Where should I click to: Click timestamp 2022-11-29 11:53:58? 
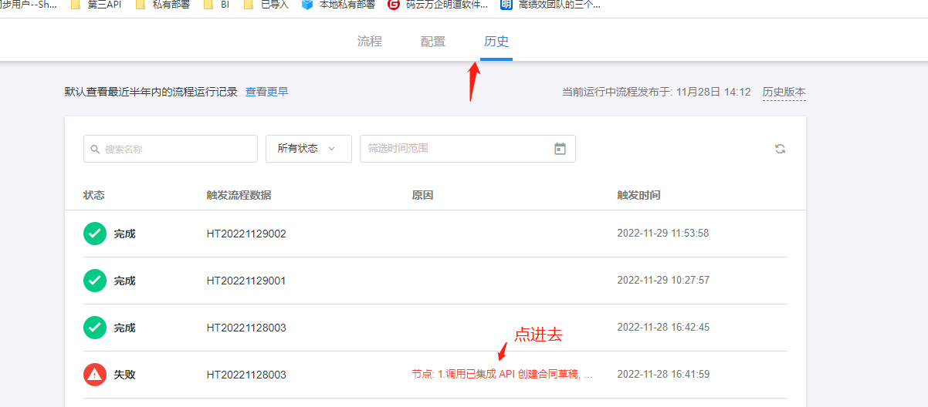pos(663,234)
